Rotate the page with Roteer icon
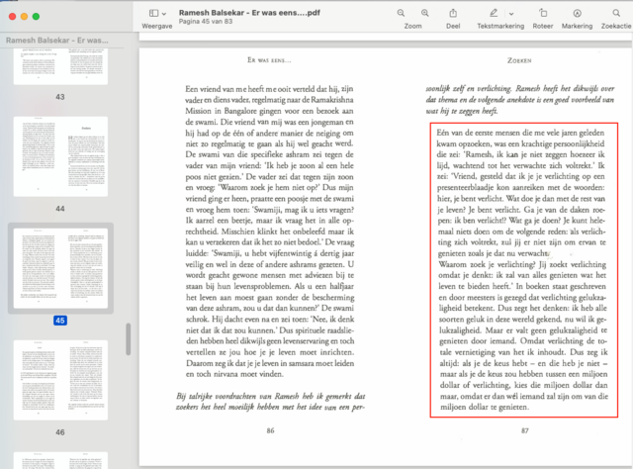 click(x=543, y=13)
